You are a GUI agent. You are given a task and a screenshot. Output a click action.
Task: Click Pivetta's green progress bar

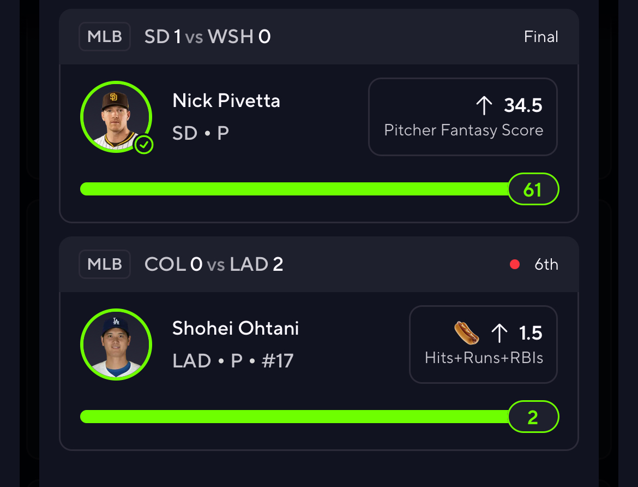tap(294, 189)
